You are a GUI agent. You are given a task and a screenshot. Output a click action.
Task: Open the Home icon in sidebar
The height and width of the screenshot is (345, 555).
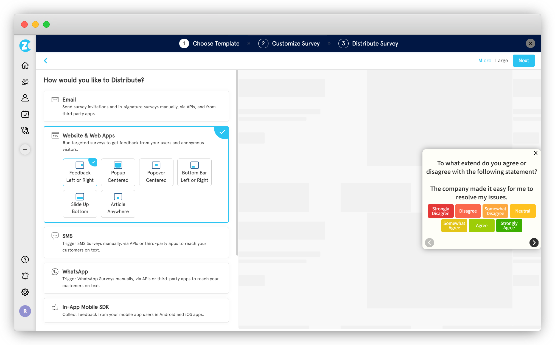pyautogui.click(x=25, y=65)
